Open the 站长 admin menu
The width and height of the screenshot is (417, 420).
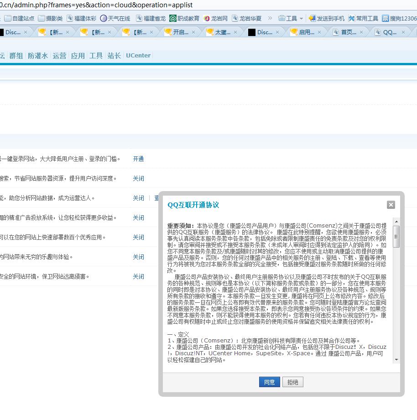(x=114, y=56)
